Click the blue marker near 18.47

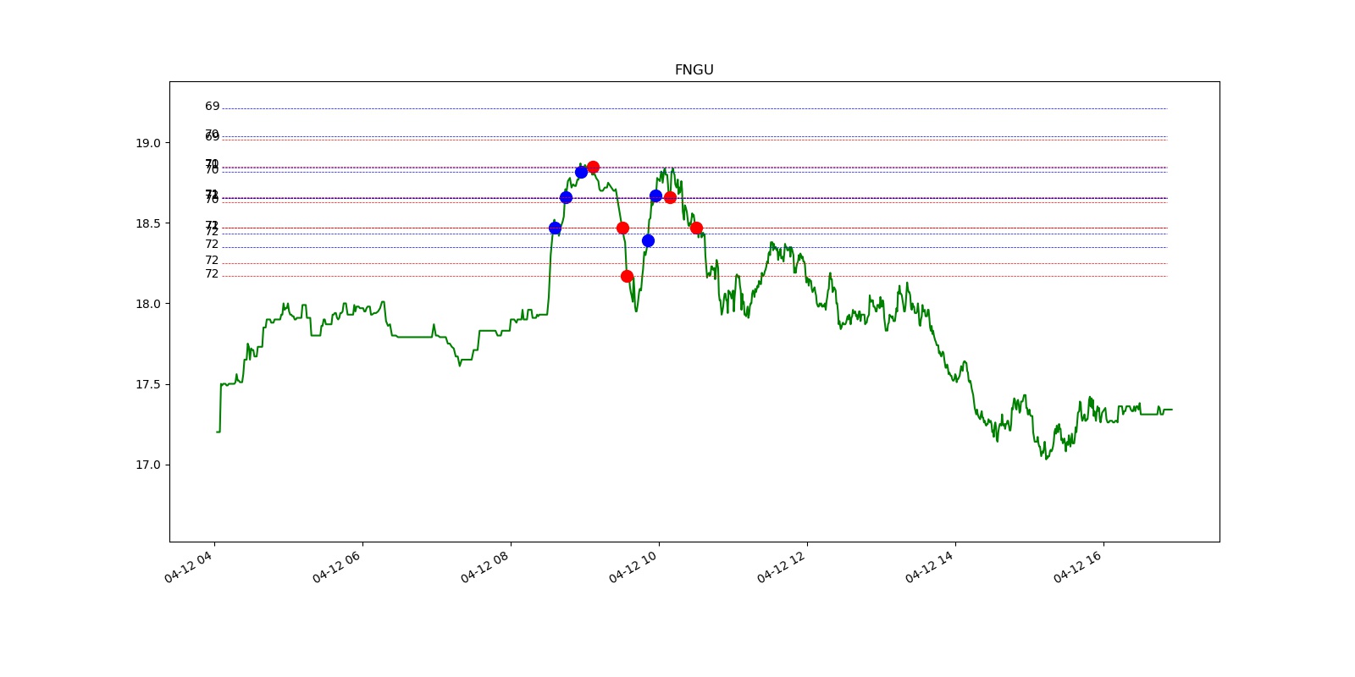click(555, 228)
